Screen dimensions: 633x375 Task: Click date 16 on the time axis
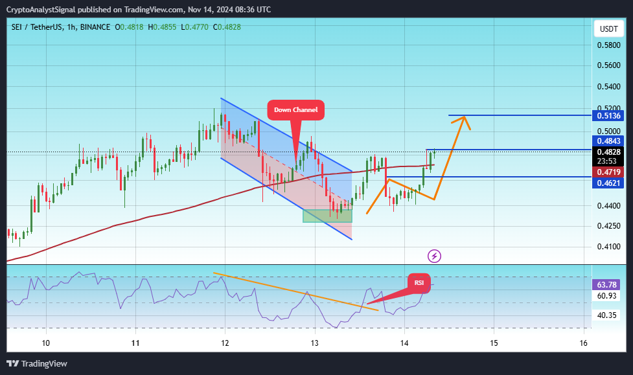583,343
